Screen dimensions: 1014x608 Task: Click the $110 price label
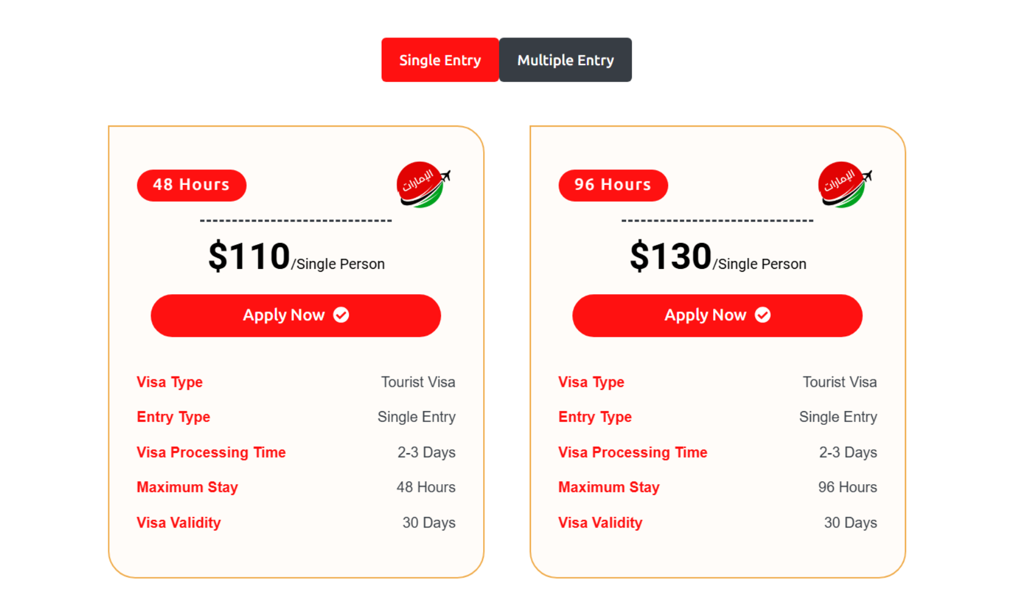[249, 256]
